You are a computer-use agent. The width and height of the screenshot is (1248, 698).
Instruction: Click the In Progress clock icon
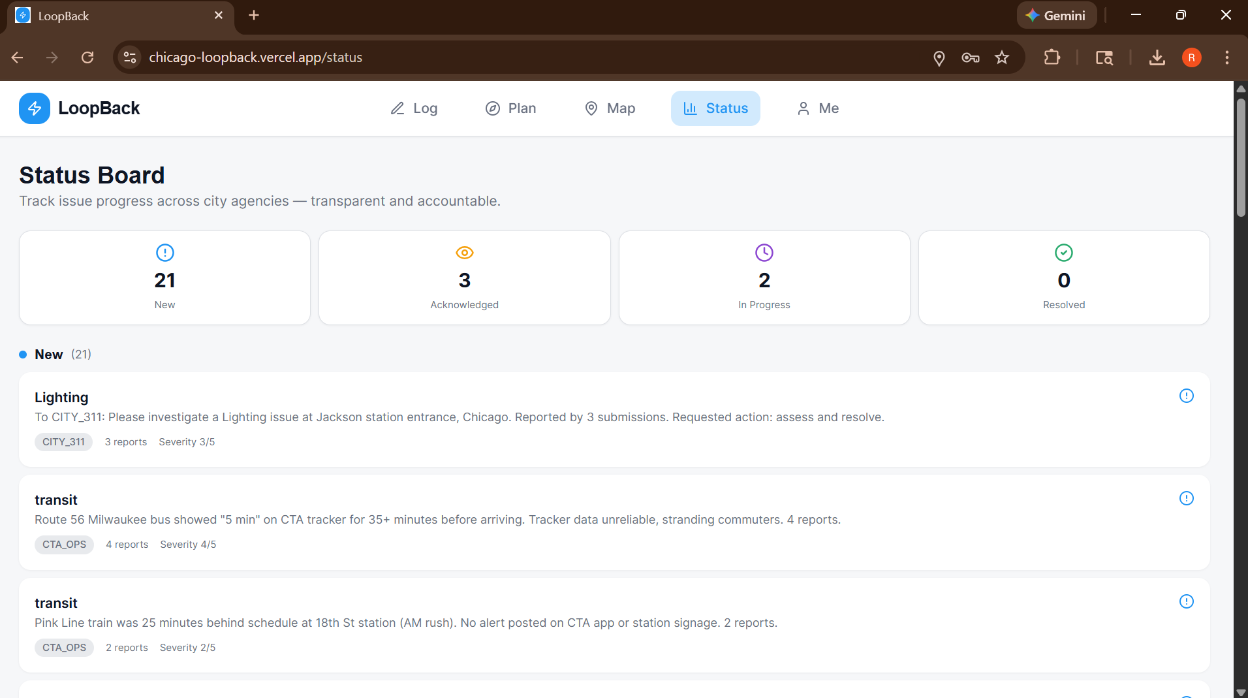click(x=764, y=253)
